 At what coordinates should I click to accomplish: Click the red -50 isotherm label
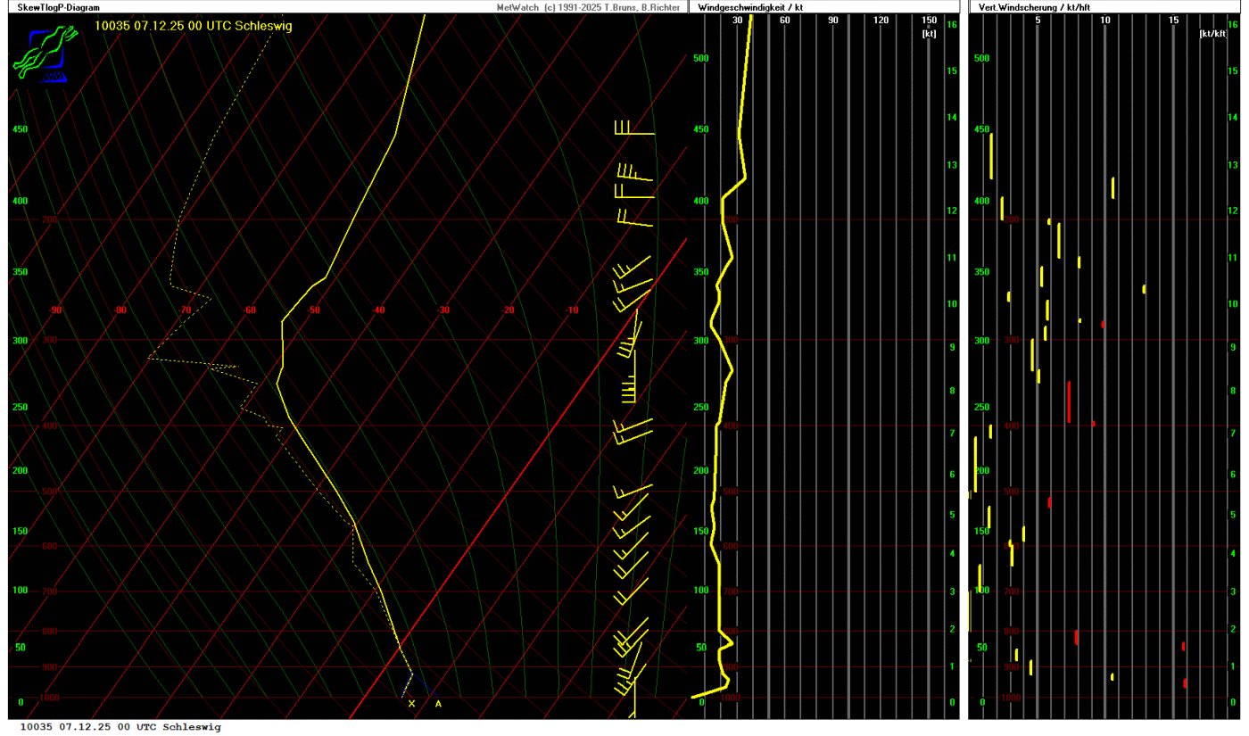(314, 310)
